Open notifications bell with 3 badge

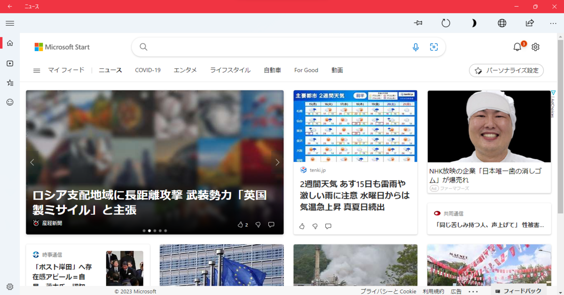coord(518,46)
